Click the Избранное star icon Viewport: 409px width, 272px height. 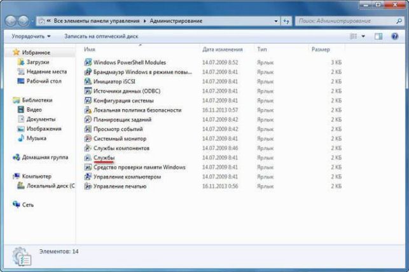[x=17, y=52]
